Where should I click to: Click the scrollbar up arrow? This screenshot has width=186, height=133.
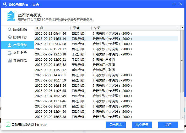(182, 28)
